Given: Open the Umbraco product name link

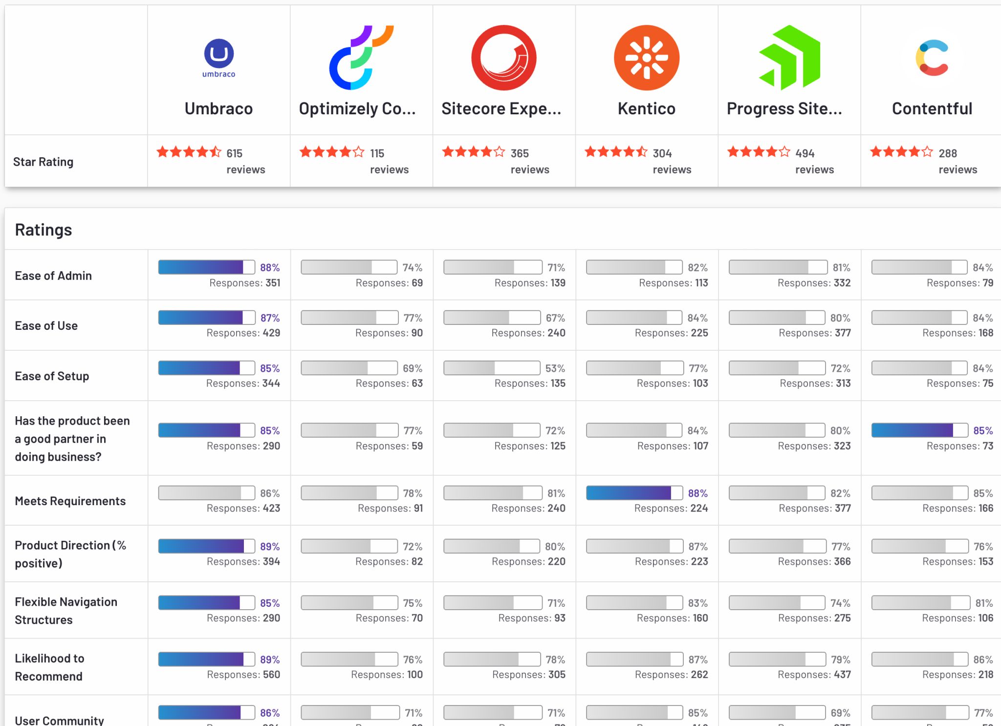Looking at the screenshot, I should 218,108.
